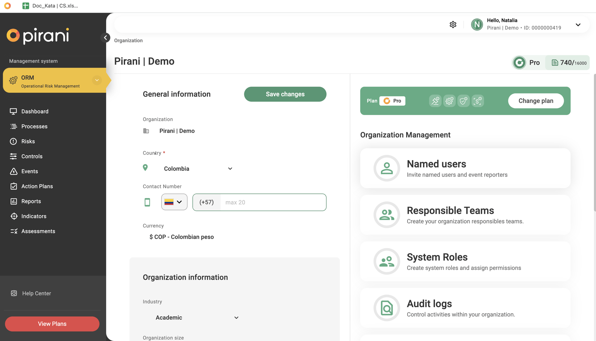This screenshot has height=341, width=596.
Task: Click the Pro plan indicator at top right
Action: tap(527, 63)
